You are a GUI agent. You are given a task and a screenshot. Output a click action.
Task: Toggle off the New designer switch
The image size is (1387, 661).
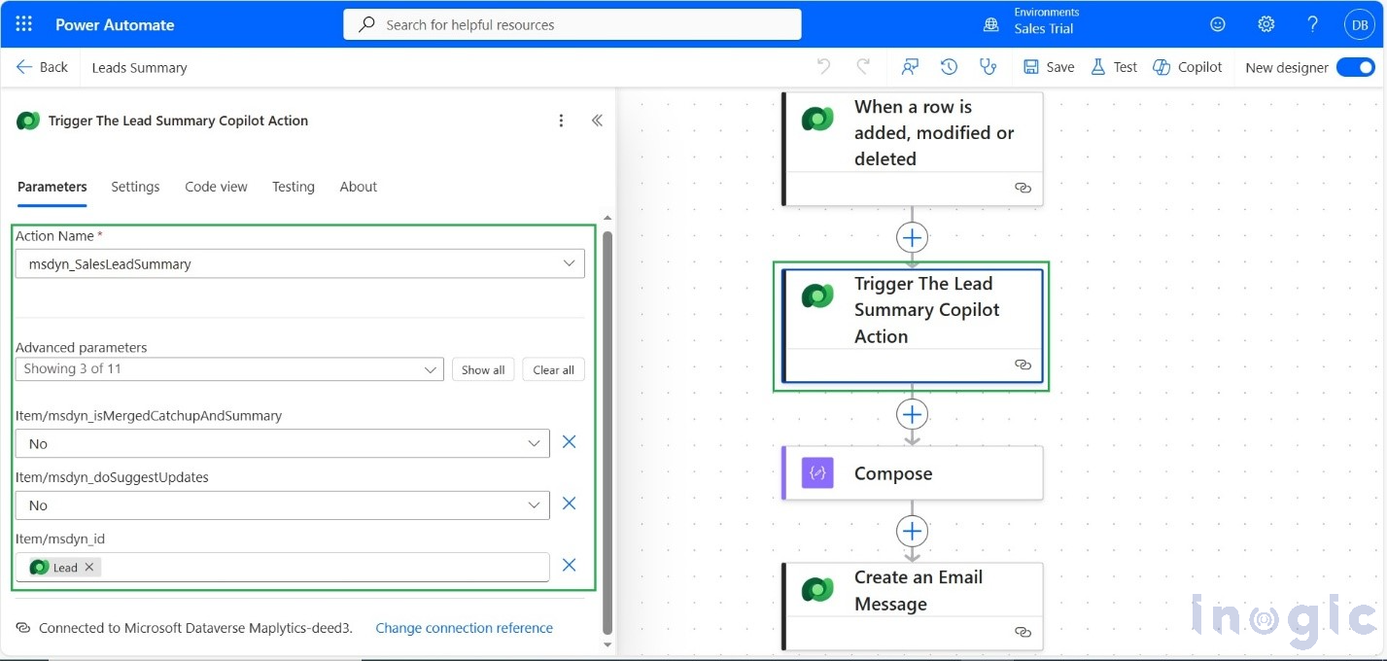[x=1356, y=67]
